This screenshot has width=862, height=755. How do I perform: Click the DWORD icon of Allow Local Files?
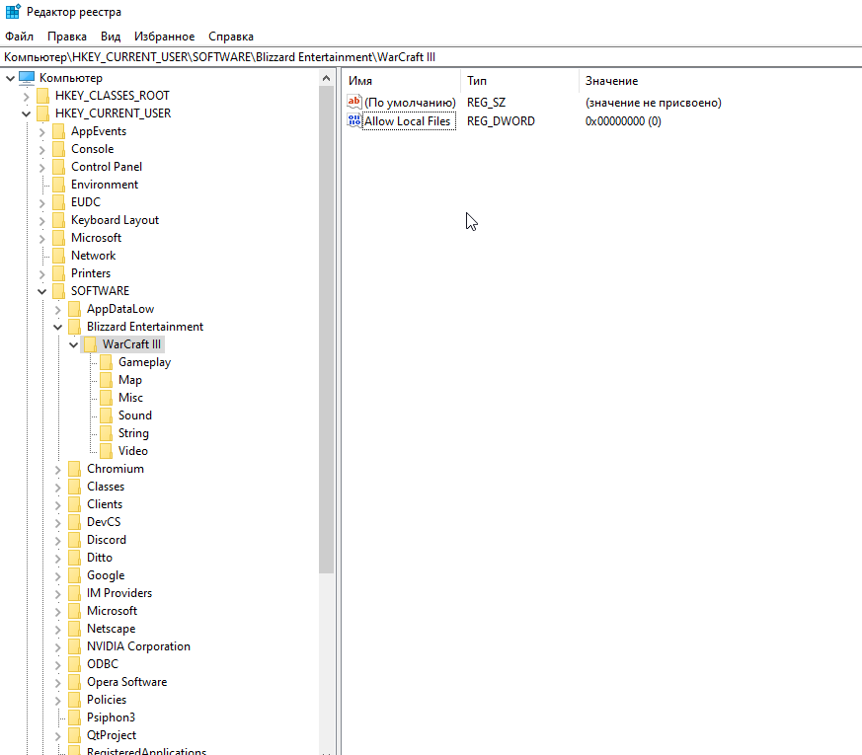tap(354, 120)
